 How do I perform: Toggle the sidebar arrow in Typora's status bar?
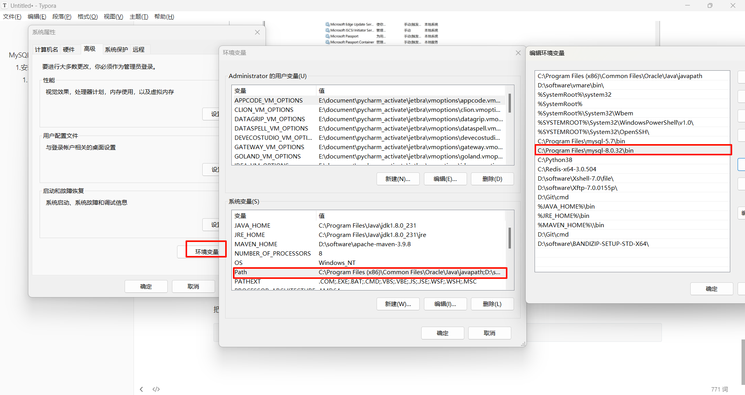[x=141, y=389]
